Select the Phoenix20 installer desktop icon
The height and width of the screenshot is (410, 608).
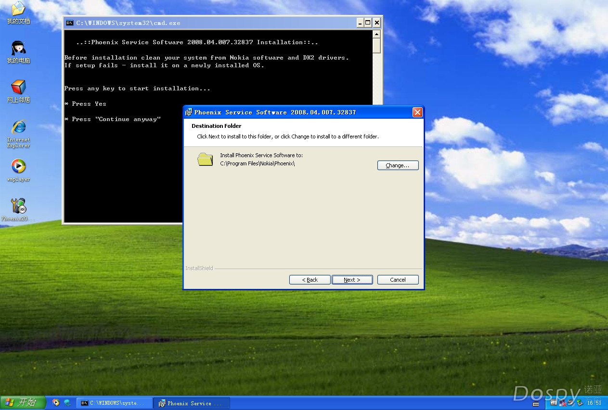coord(18,210)
